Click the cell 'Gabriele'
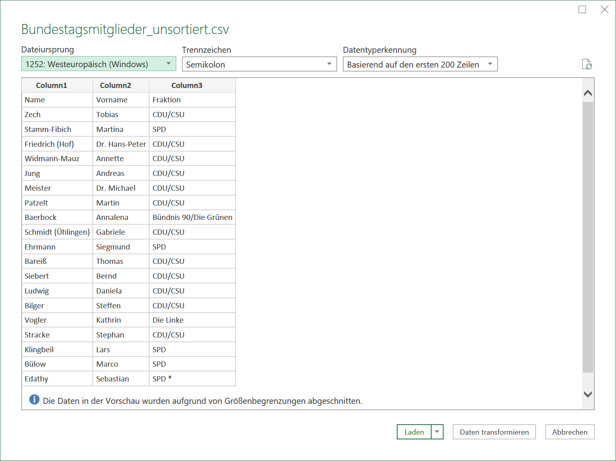616x461 pixels. tap(121, 232)
